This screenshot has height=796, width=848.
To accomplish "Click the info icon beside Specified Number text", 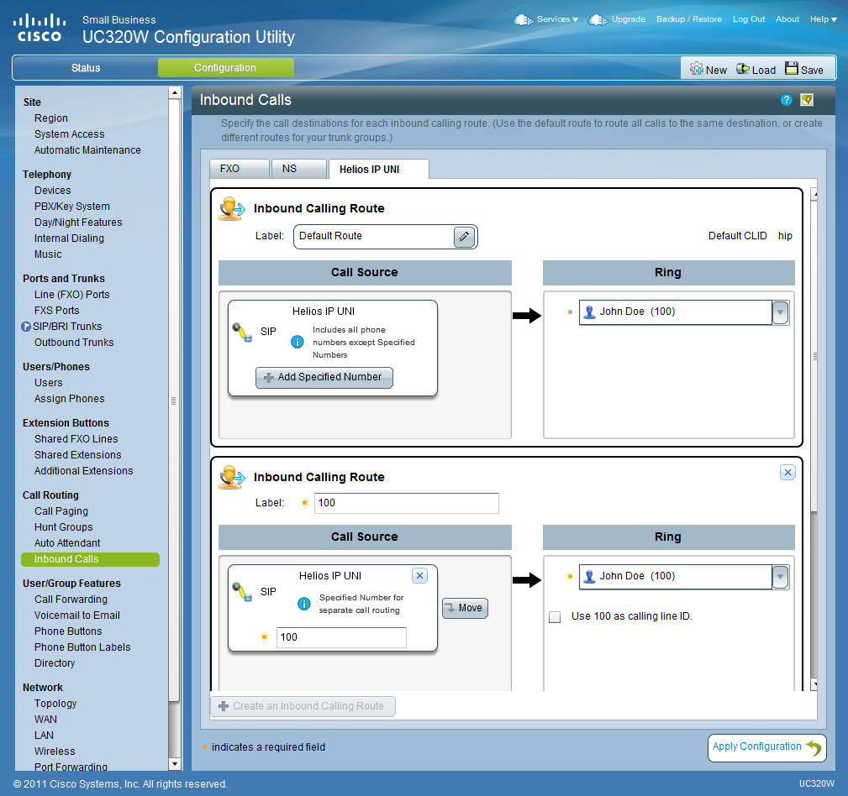I will 304,604.
